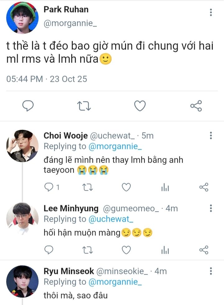This screenshot has height=305, width=224.
Task: Share Park Ruhan's main tweet
Action: point(196,106)
